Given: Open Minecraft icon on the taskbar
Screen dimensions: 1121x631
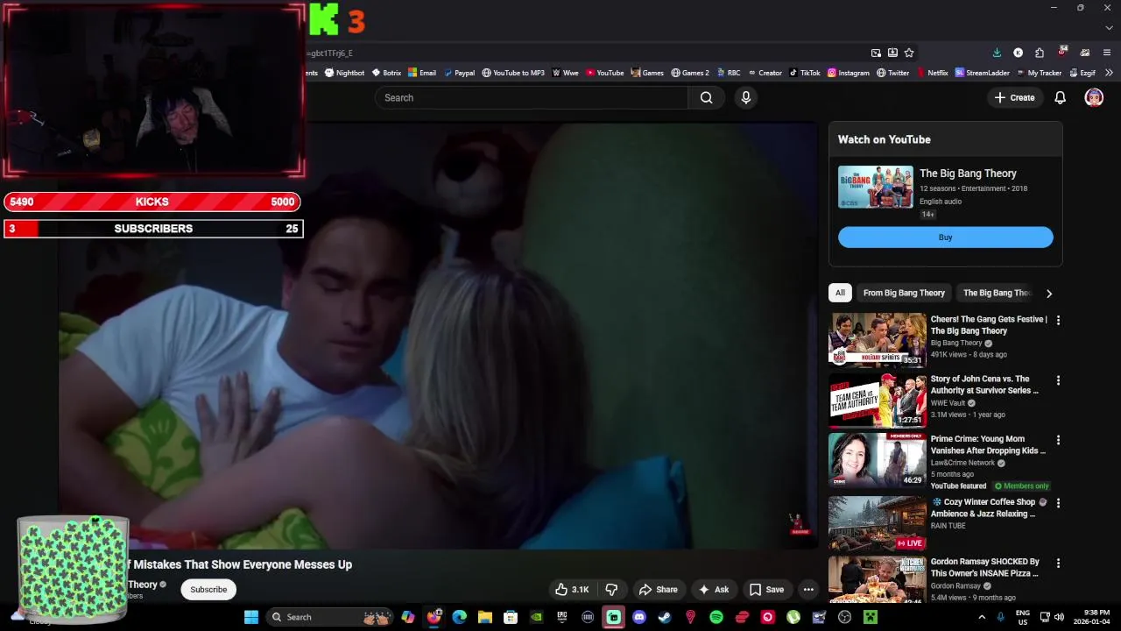Looking at the screenshot, I should pyautogui.click(x=871, y=617).
